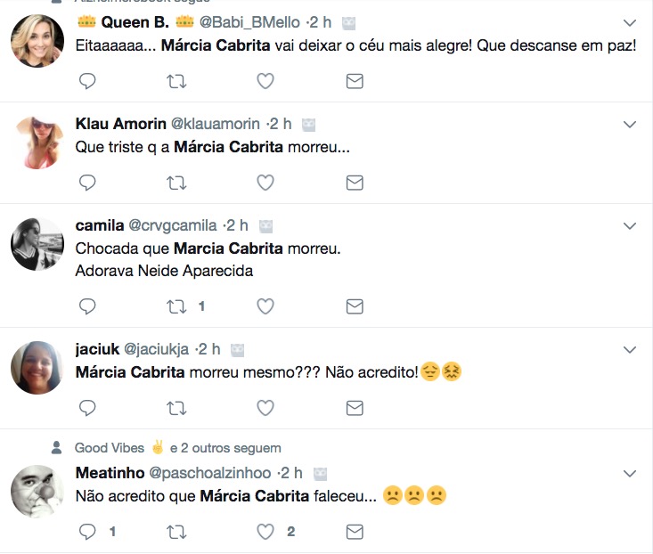Show options menu for jaciuk's tweet

coord(629,349)
